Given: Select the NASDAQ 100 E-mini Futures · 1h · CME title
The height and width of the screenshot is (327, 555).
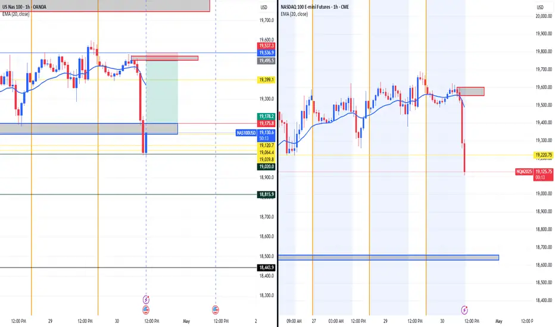Looking at the screenshot, I should point(314,7).
